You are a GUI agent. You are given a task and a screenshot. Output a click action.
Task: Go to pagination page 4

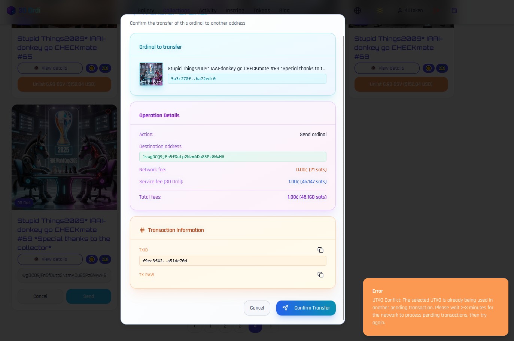(255, 326)
